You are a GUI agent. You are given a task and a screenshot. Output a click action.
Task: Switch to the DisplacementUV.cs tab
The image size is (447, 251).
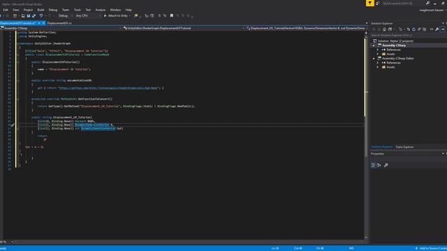(x=59, y=23)
